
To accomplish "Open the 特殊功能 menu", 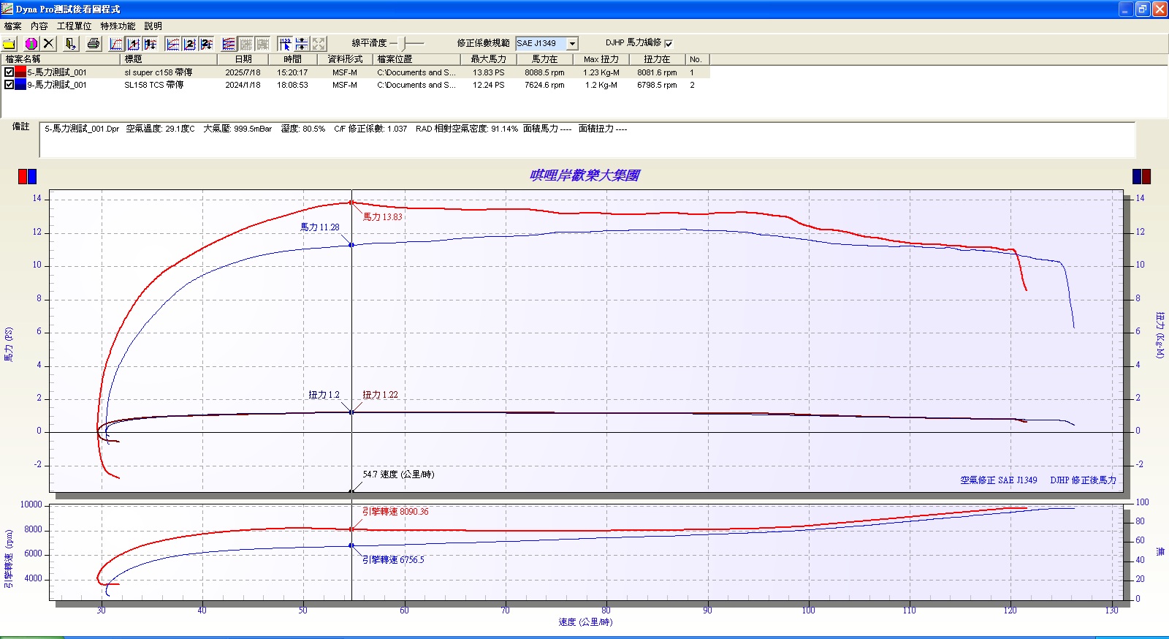I will [x=118, y=26].
